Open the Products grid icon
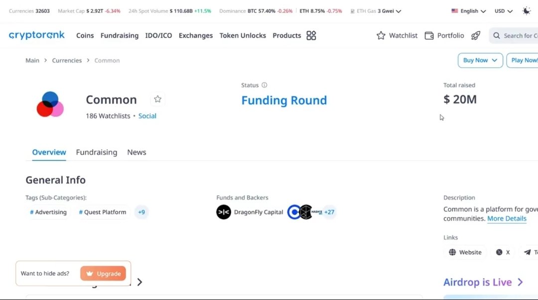The height and width of the screenshot is (300, 538). (311, 35)
